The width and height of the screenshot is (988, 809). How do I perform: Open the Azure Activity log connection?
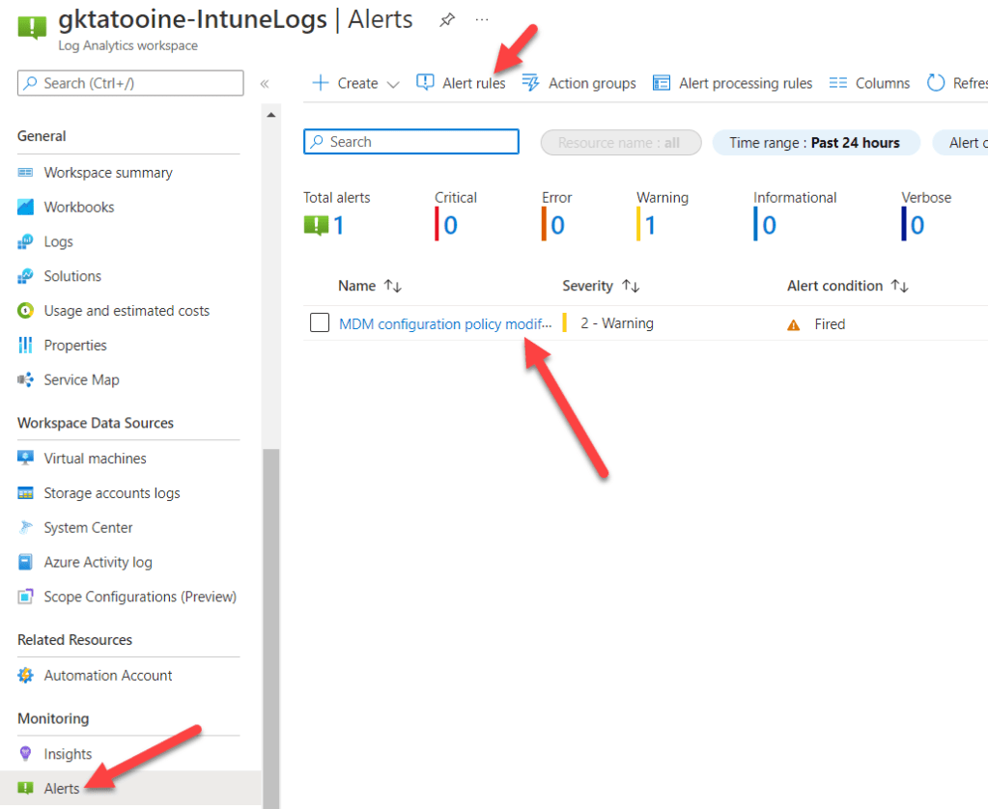(x=101, y=562)
